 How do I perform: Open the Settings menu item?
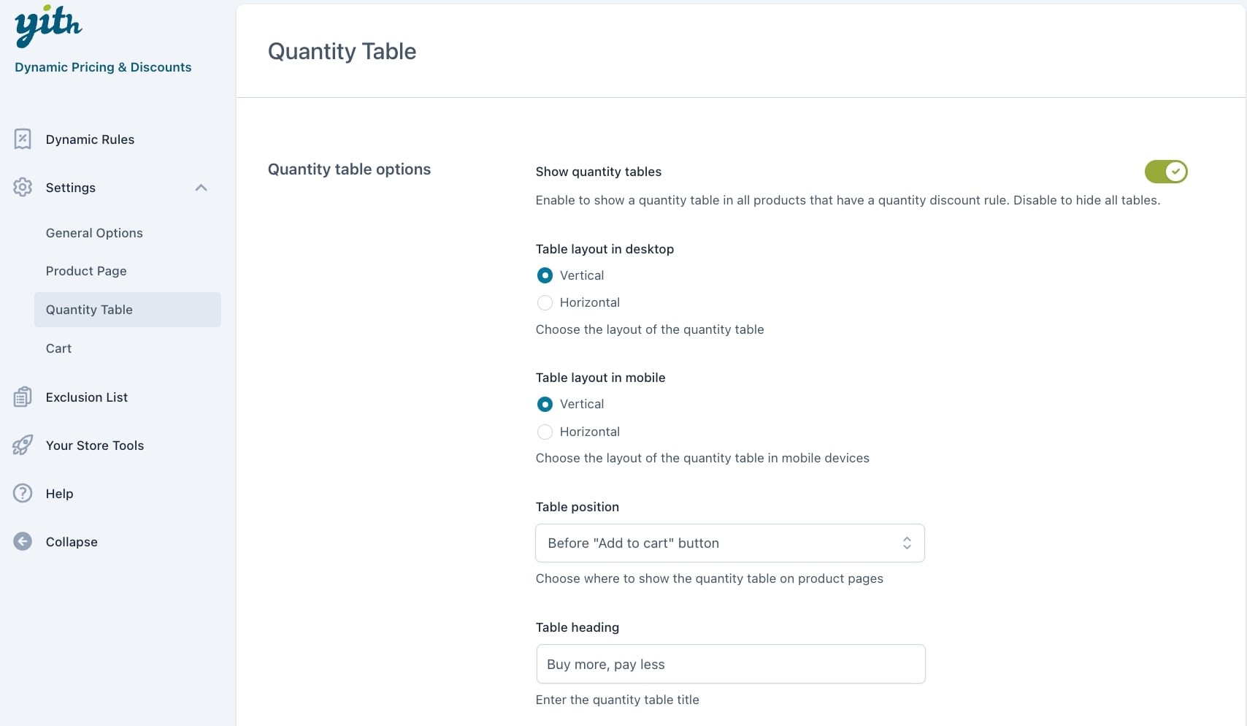pyautogui.click(x=71, y=188)
